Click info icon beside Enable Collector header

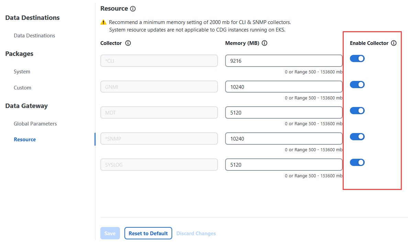394,43
